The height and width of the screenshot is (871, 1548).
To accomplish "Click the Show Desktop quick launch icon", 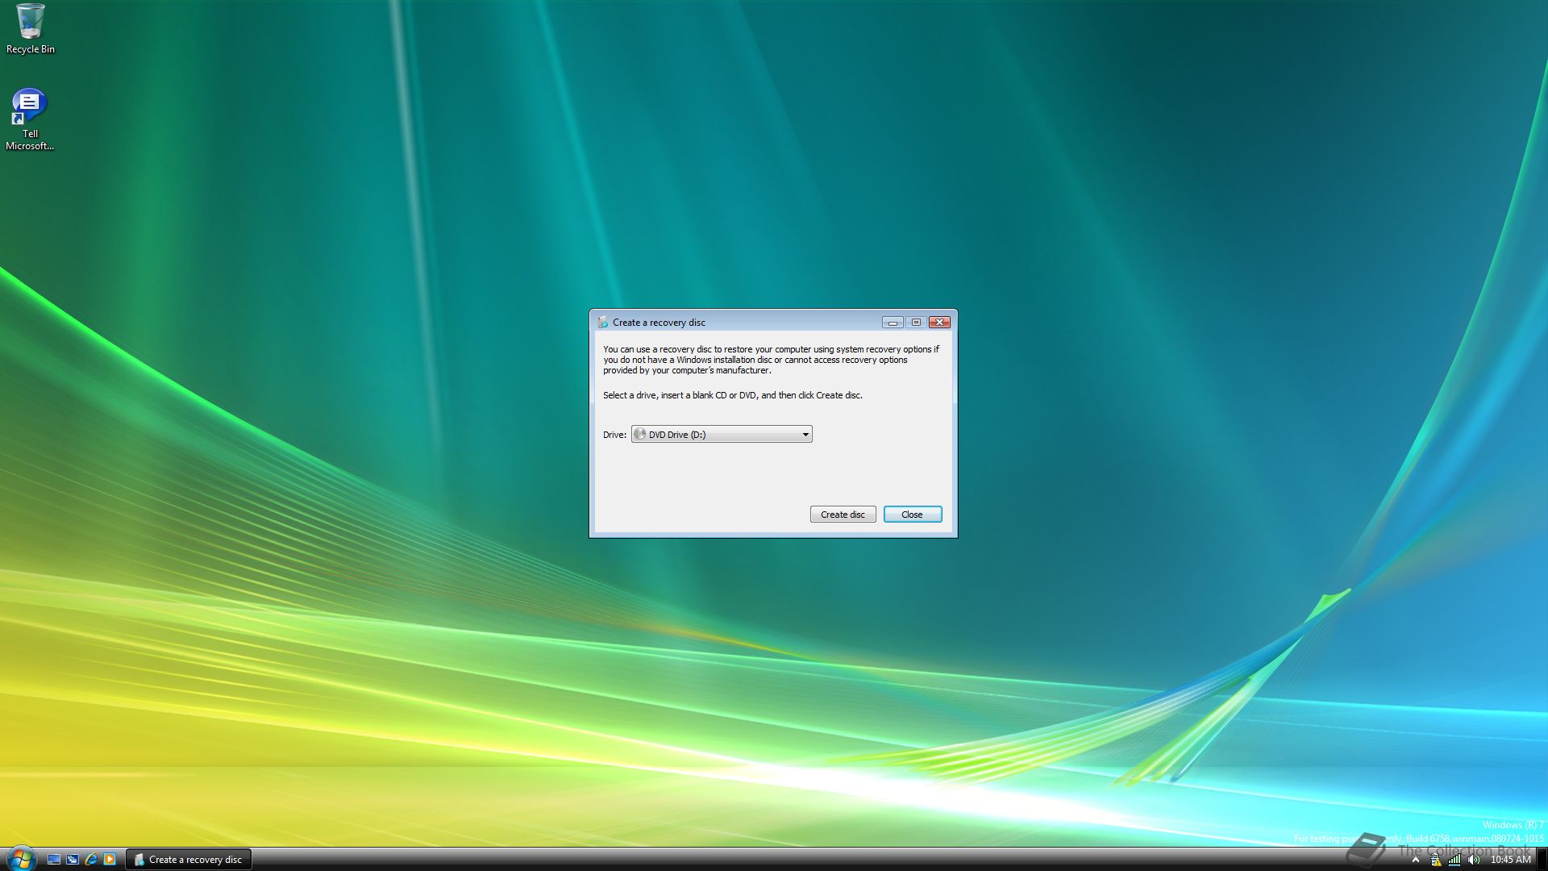I will [54, 860].
